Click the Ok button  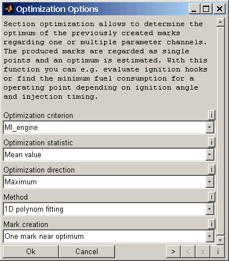[x=31, y=251]
